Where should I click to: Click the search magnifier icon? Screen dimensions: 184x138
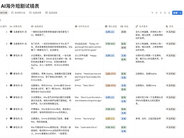tap(165, 13)
